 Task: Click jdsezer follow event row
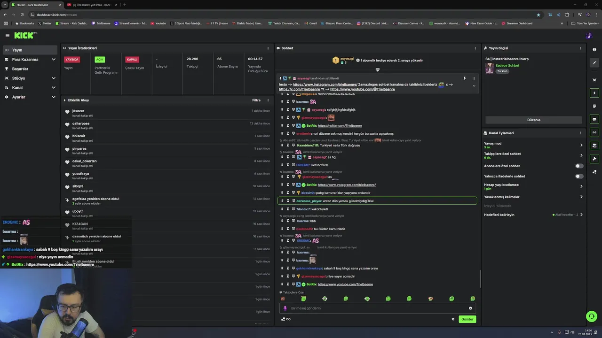[x=168, y=113]
